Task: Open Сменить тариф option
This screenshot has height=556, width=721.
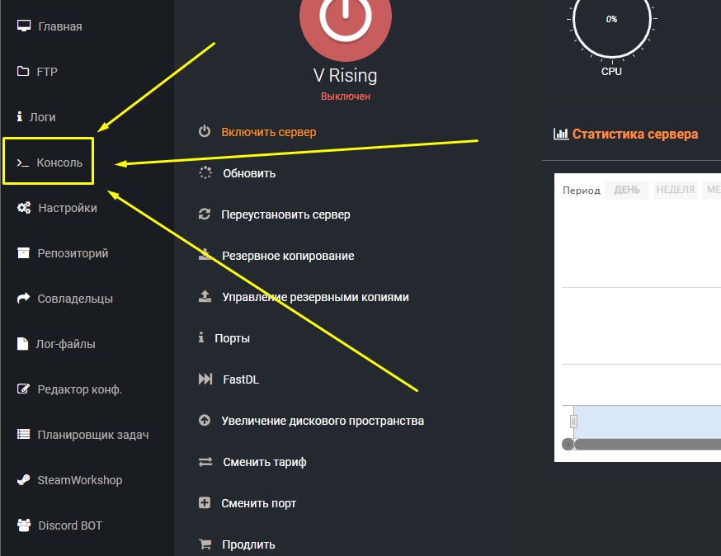Action: 264,462
